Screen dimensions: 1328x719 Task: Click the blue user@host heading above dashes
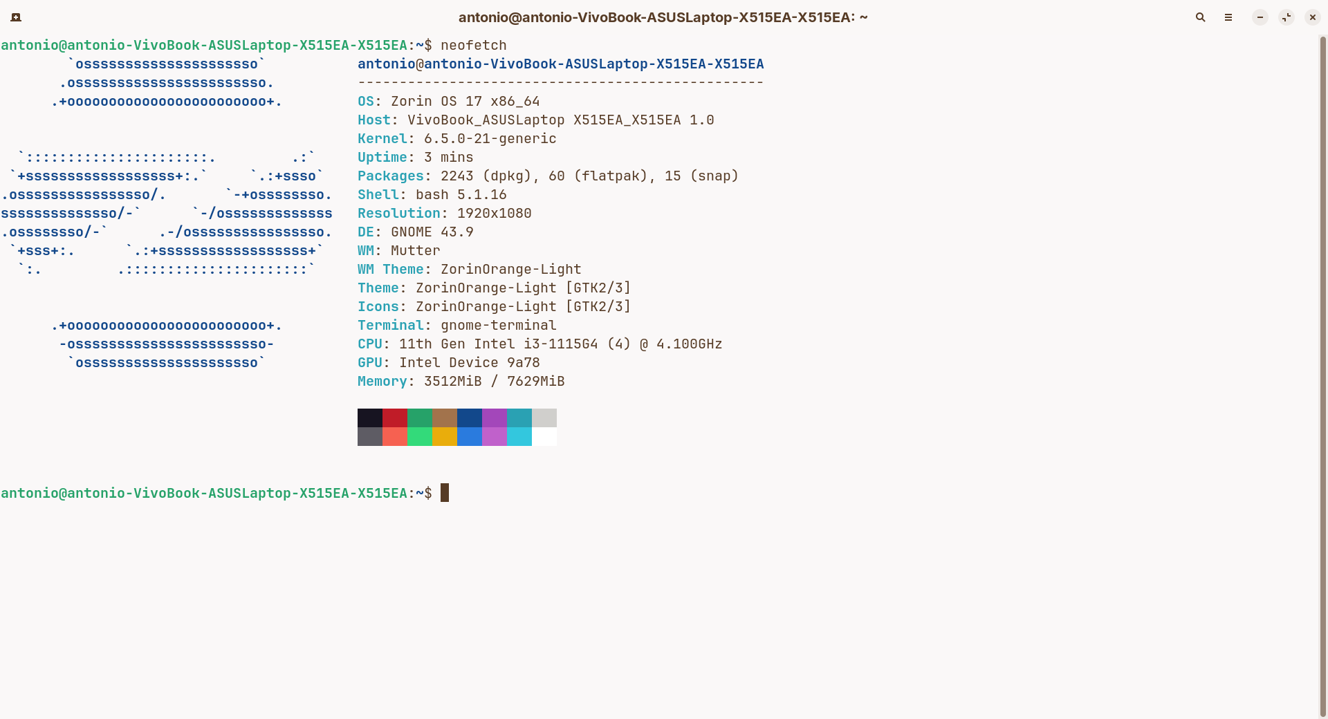(x=561, y=64)
